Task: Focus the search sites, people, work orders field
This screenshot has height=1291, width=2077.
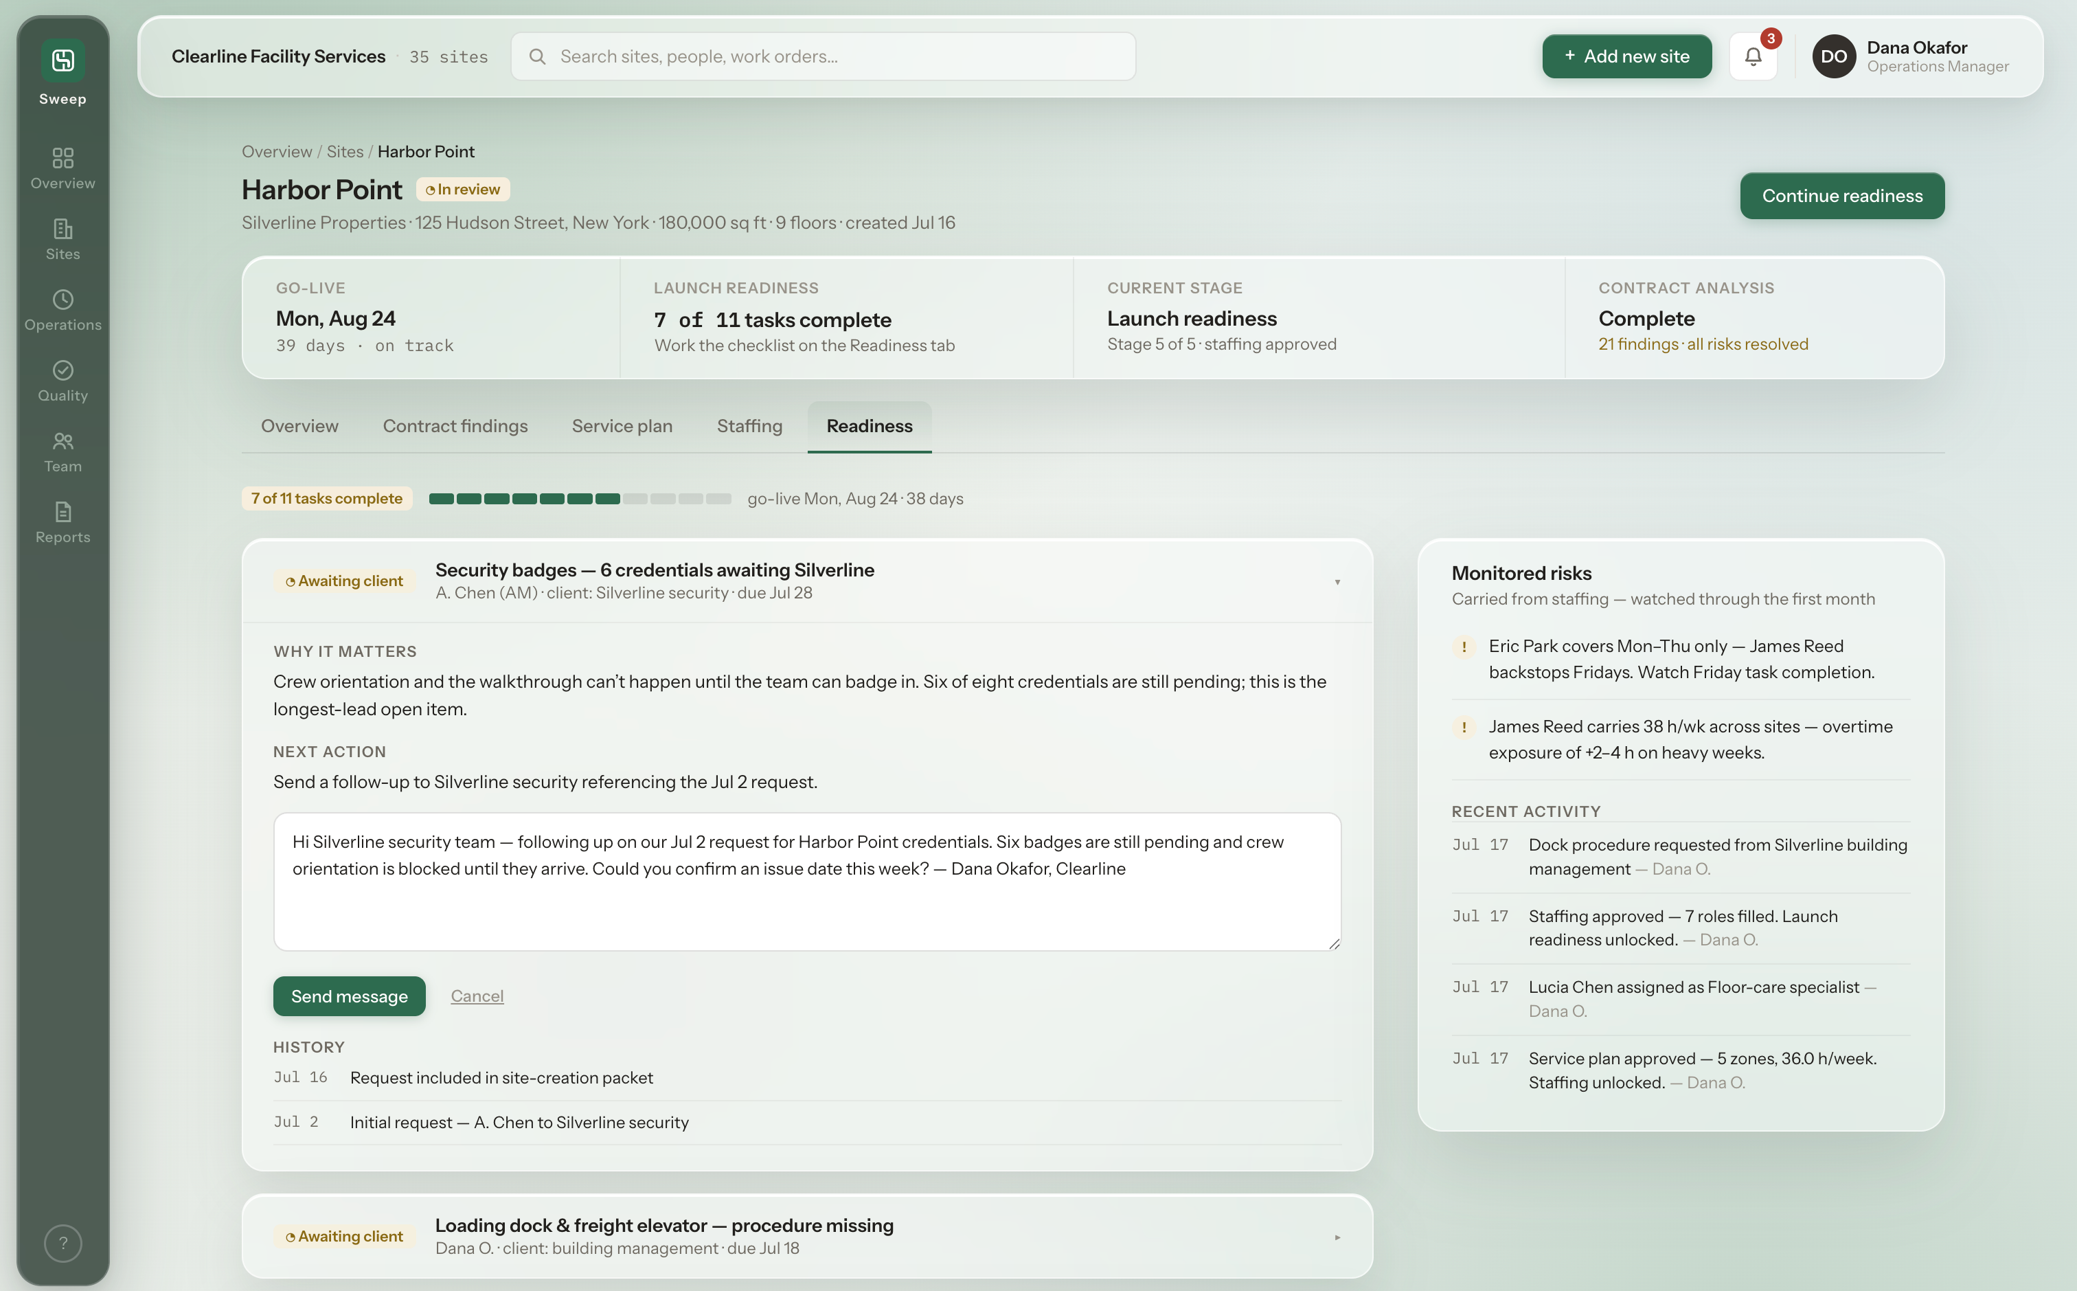Action: 824,56
